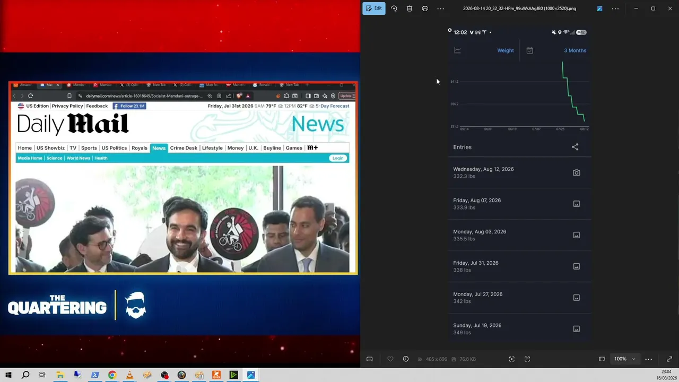Open the three-dot menu beside the Print icon
This screenshot has height=382, width=679.
click(441, 8)
